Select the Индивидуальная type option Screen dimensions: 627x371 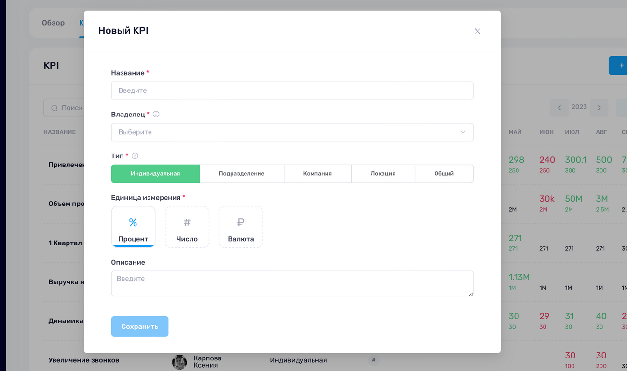[155, 173]
